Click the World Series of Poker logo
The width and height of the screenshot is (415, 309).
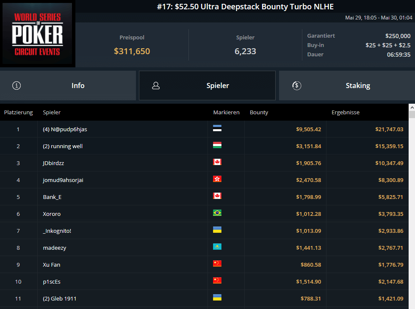click(38, 35)
